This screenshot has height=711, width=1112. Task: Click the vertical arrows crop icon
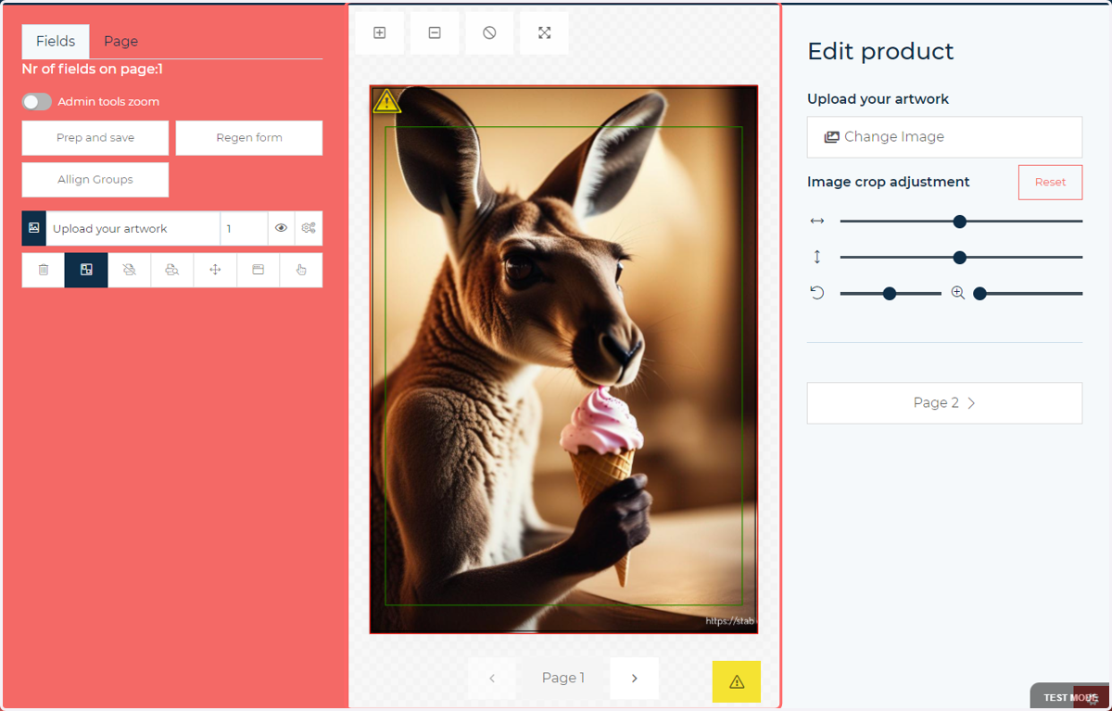pyautogui.click(x=816, y=257)
